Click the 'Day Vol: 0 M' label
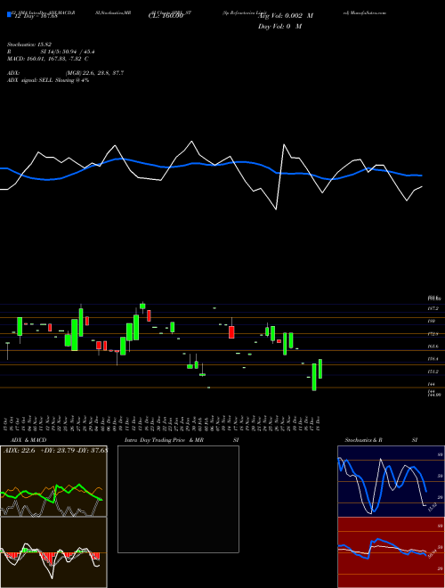The height and width of the screenshot is (588, 445). pyautogui.click(x=279, y=26)
